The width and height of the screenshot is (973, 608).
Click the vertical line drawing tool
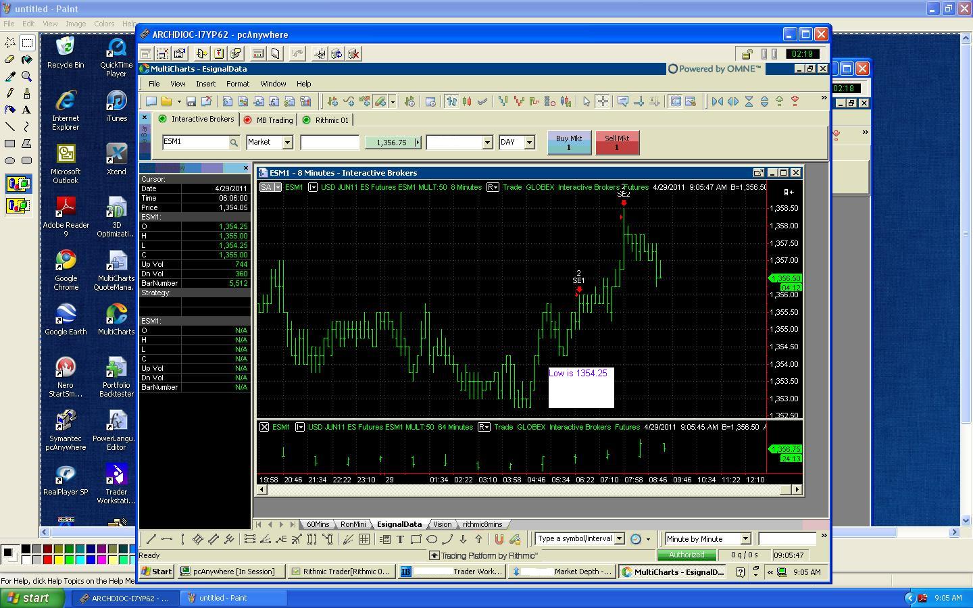pos(182,539)
